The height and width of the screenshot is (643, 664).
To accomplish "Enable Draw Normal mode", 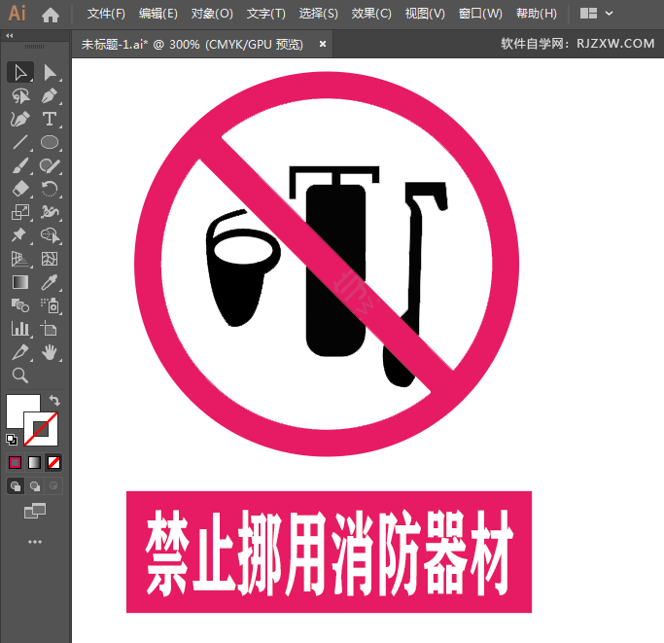I will pos(16,486).
